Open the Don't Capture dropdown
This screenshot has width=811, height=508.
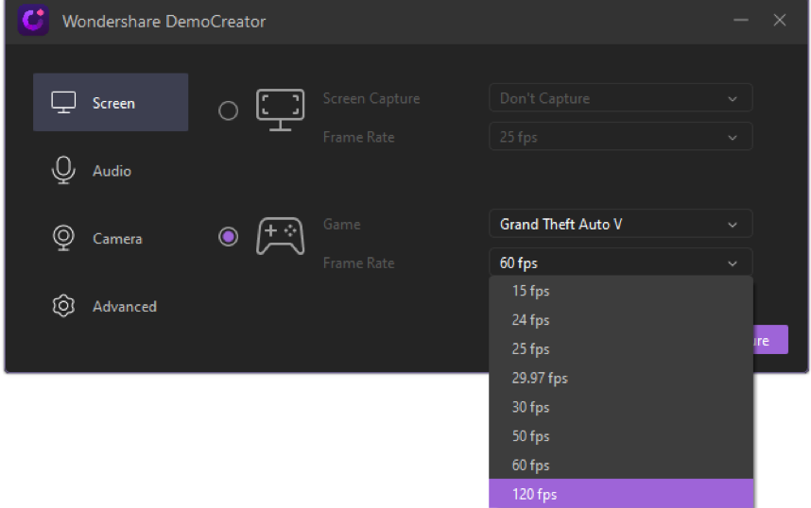coord(621,97)
